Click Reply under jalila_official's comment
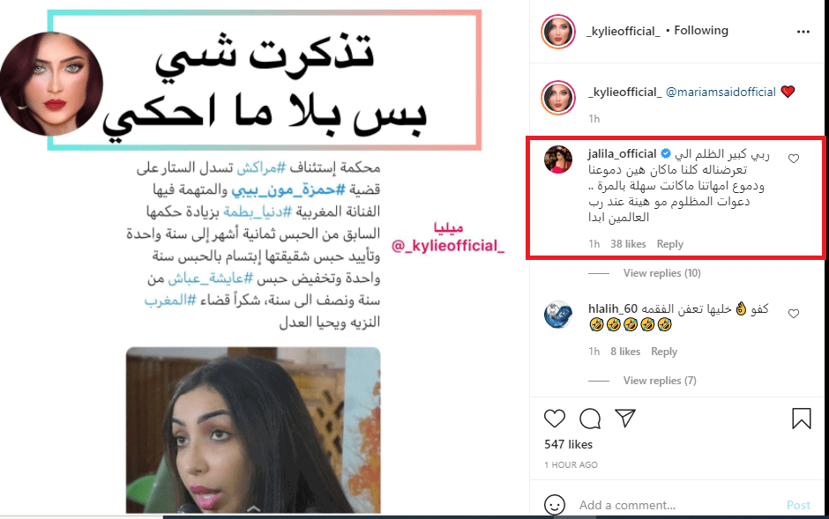Viewport: 829px width, 519px height. click(x=670, y=244)
